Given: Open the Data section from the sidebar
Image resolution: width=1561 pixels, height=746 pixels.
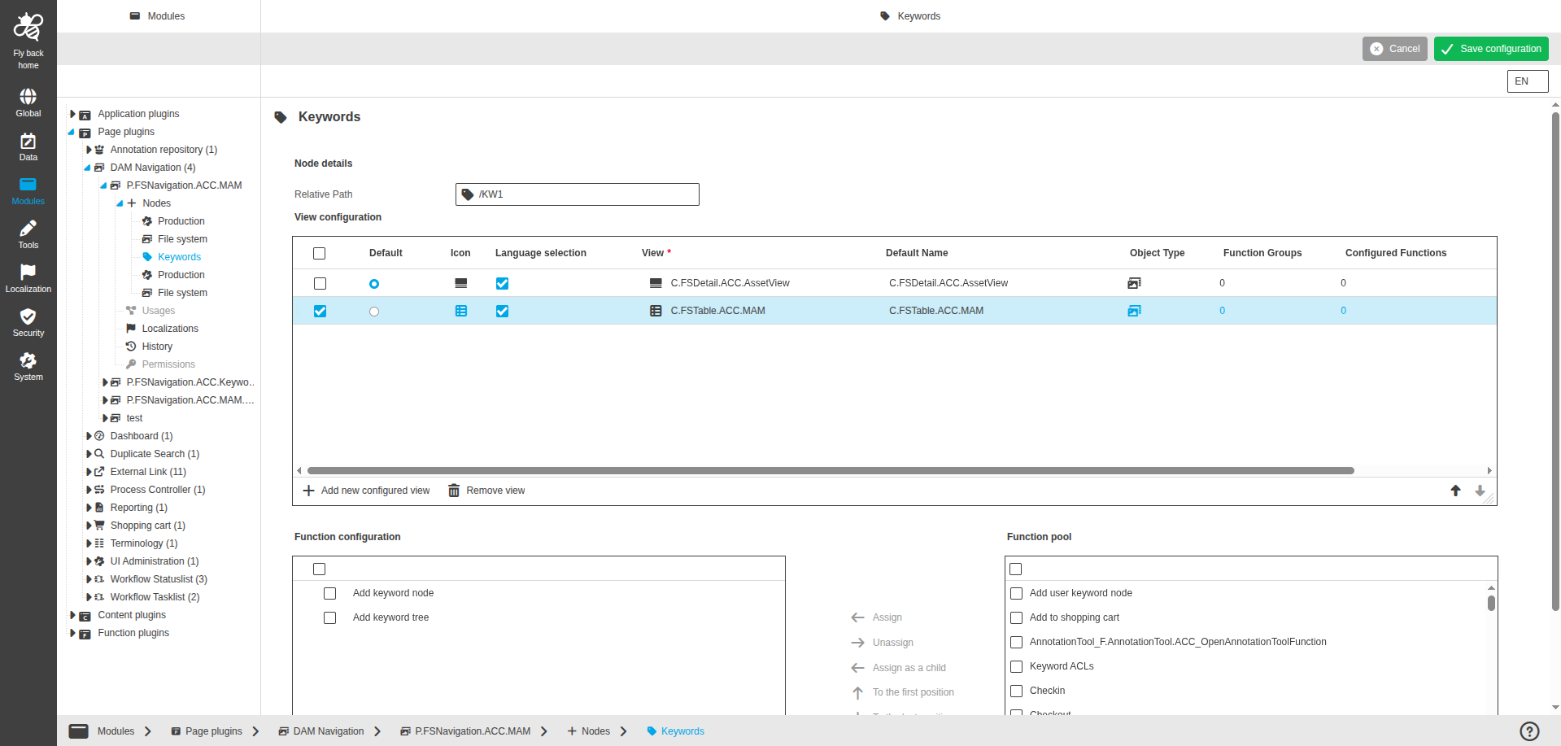Looking at the screenshot, I should [x=28, y=145].
